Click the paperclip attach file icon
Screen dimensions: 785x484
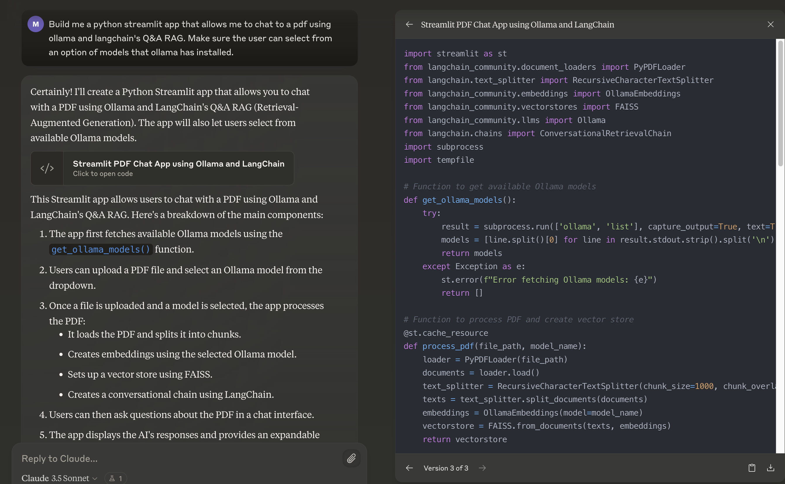tap(351, 458)
